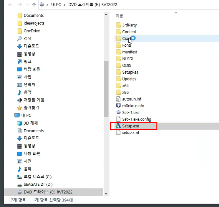Select the Set~1.exe.config file
219x207 pixels.
pyautogui.click(x=134, y=119)
